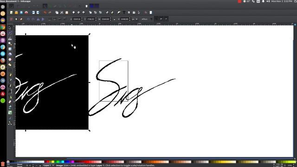The height and width of the screenshot is (167, 297).
Task: Open the px units dropdown
Action: (135, 19)
